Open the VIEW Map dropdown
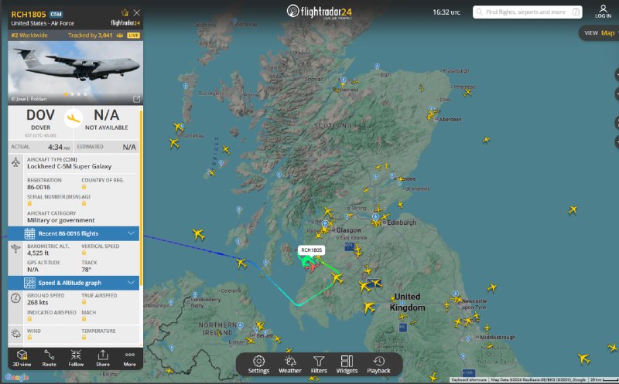Screen dimensions: 619x384 (x=599, y=33)
